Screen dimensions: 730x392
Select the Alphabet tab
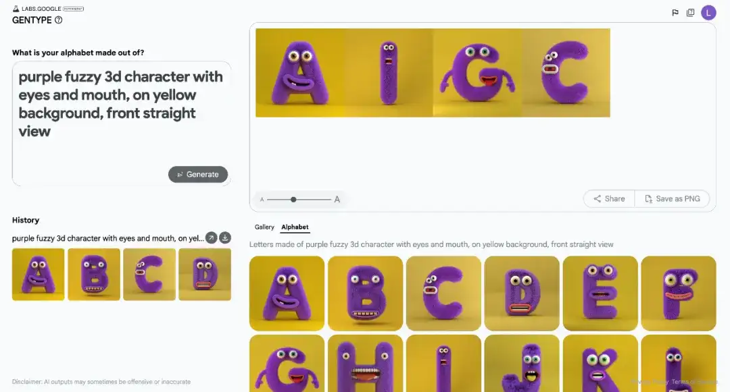[295, 227]
